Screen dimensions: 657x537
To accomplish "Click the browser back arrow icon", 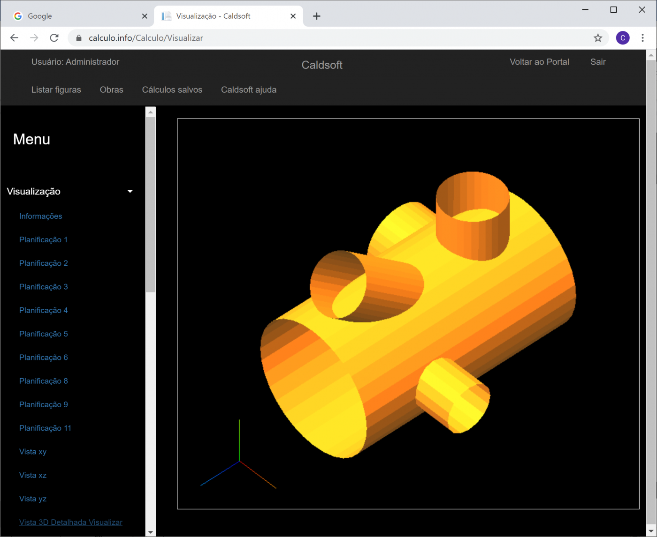I will [x=14, y=38].
